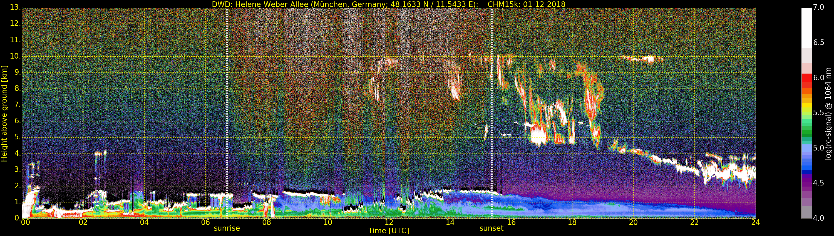Click the 'Time [UTC]' axis label
This screenshot has width=834, height=236.
click(x=389, y=230)
